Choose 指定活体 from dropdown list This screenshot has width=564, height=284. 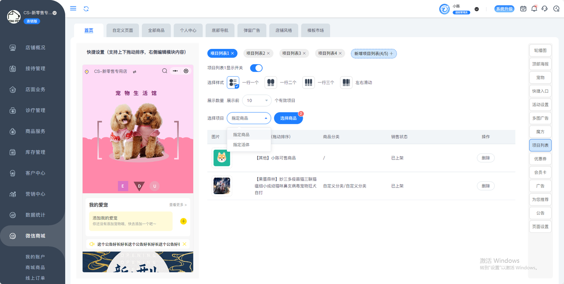[x=249, y=144]
